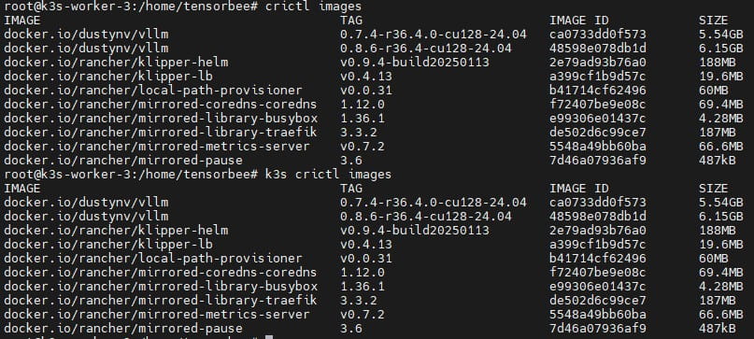Click tag 0.7.4-r36.4.0-cu128-24.04 in first listing

click(434, 35)
